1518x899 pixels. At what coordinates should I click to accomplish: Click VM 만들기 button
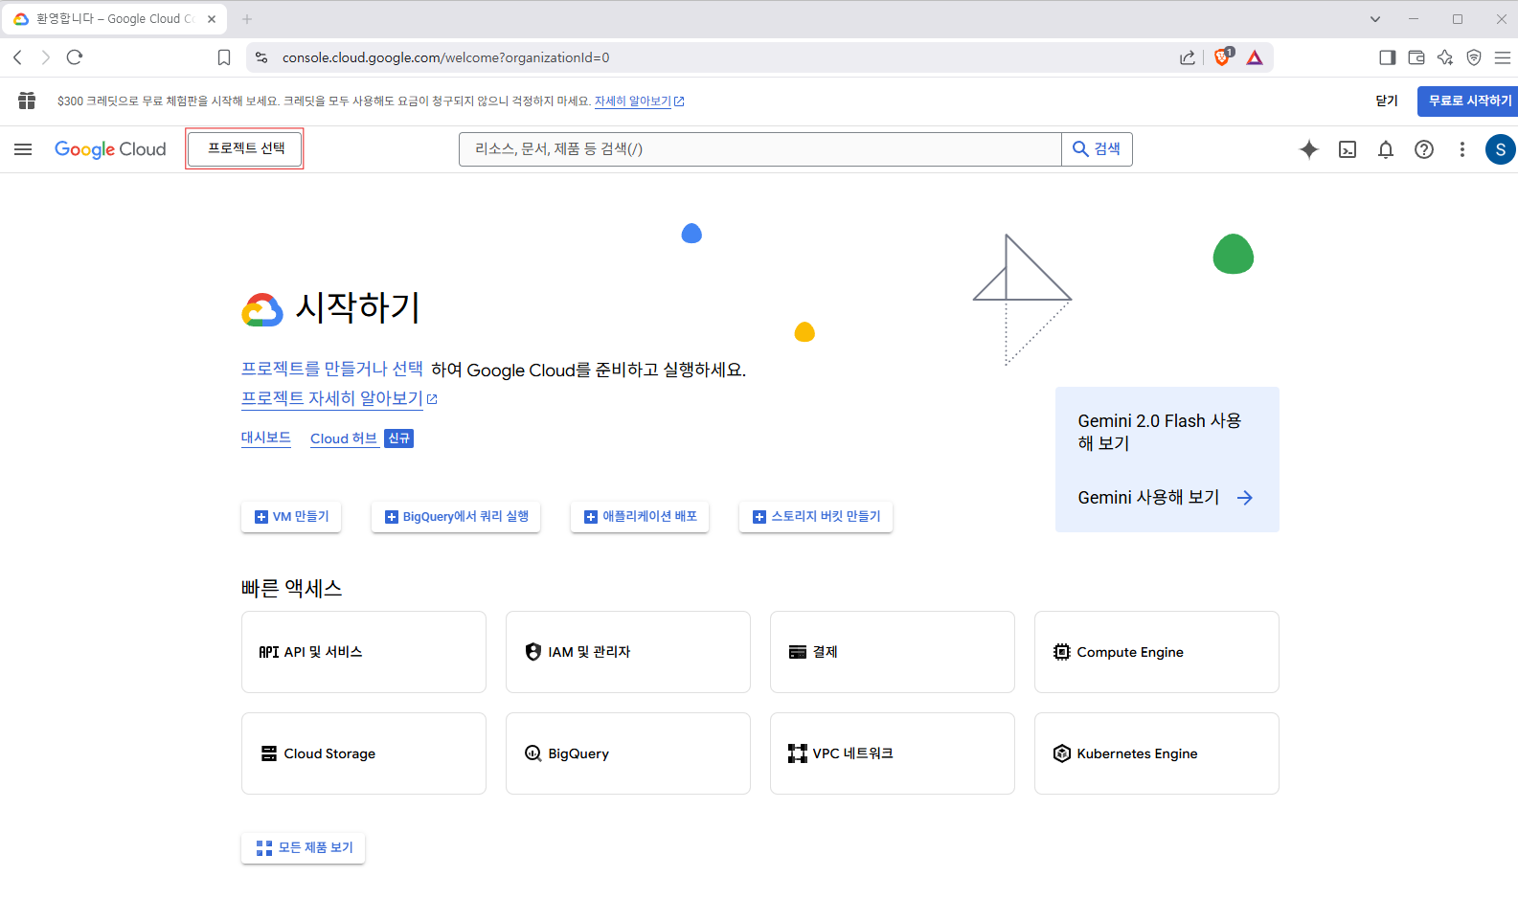[291, 517]
